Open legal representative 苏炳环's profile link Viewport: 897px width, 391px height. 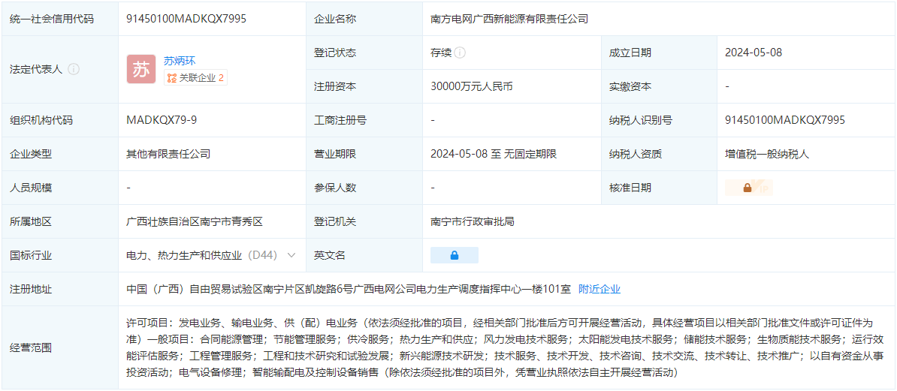click(180, 61)
